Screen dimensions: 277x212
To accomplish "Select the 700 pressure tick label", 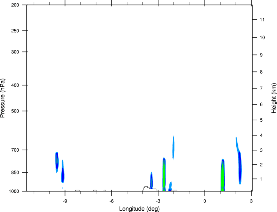I will click(15, 150).
